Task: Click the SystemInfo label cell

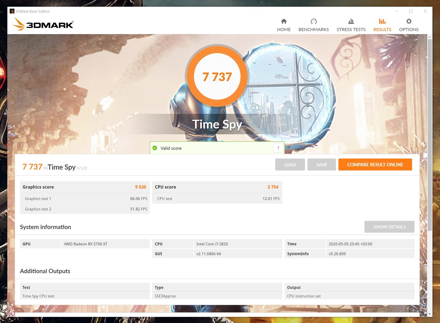Action: click(305, 254)
